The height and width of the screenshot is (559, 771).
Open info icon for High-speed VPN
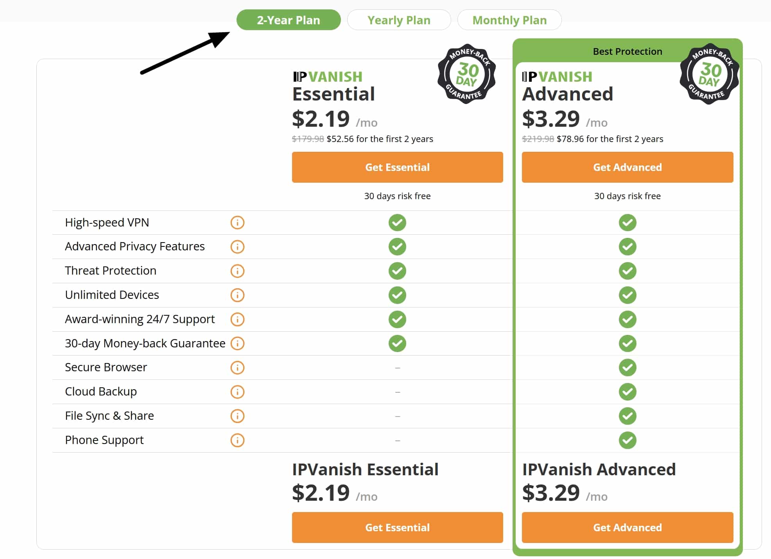pos(237,223)
